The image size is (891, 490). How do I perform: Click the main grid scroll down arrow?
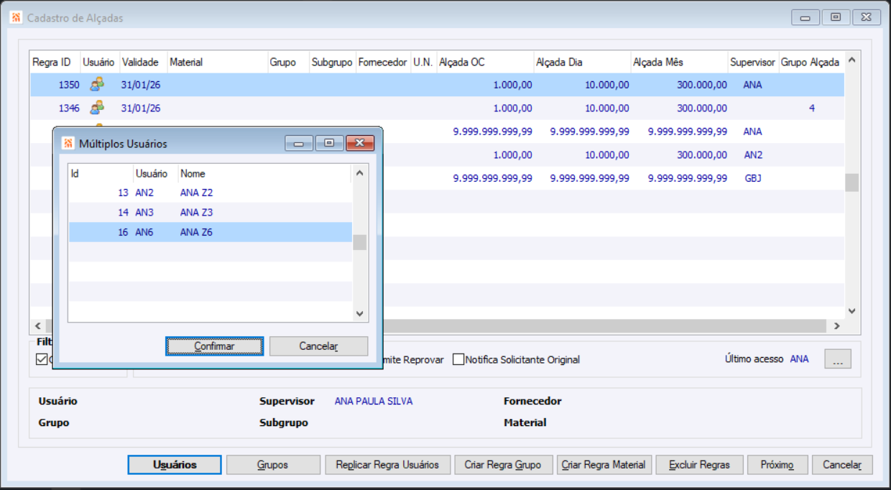[851, 311]
